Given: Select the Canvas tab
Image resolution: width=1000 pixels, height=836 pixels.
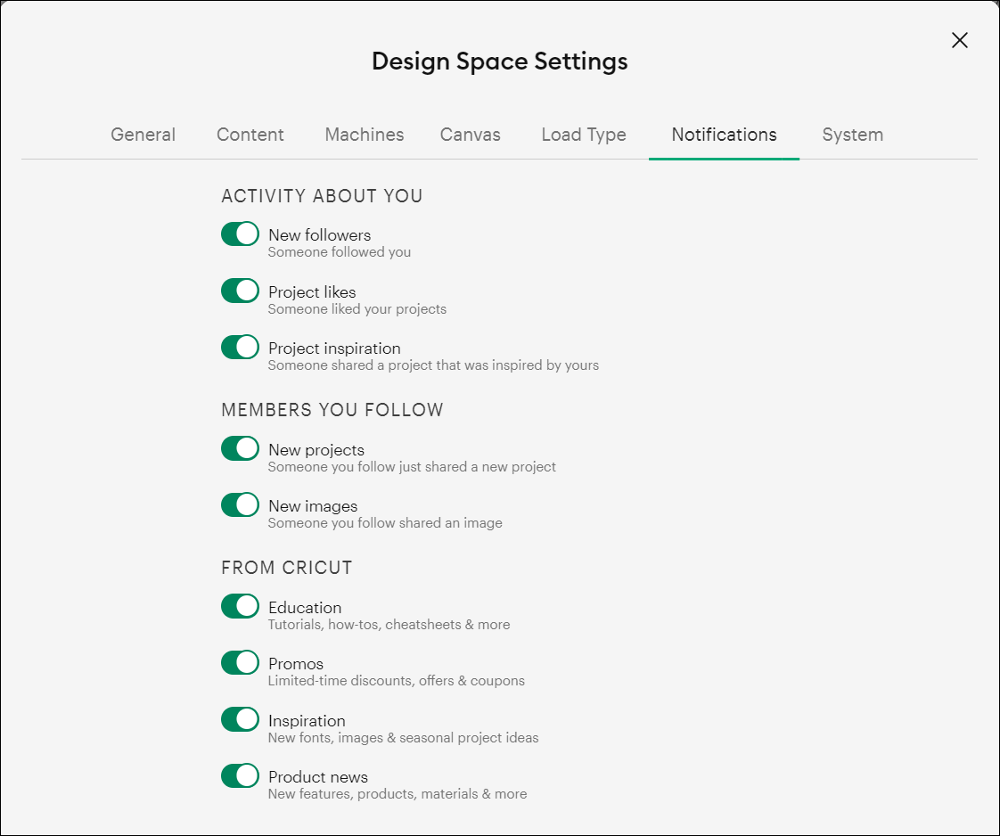Looking at the screenshot, I should click(x=470, y=135).
